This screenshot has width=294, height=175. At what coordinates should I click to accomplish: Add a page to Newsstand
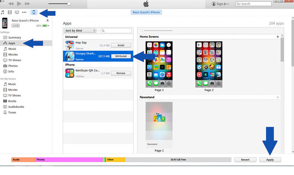(278, 97)
